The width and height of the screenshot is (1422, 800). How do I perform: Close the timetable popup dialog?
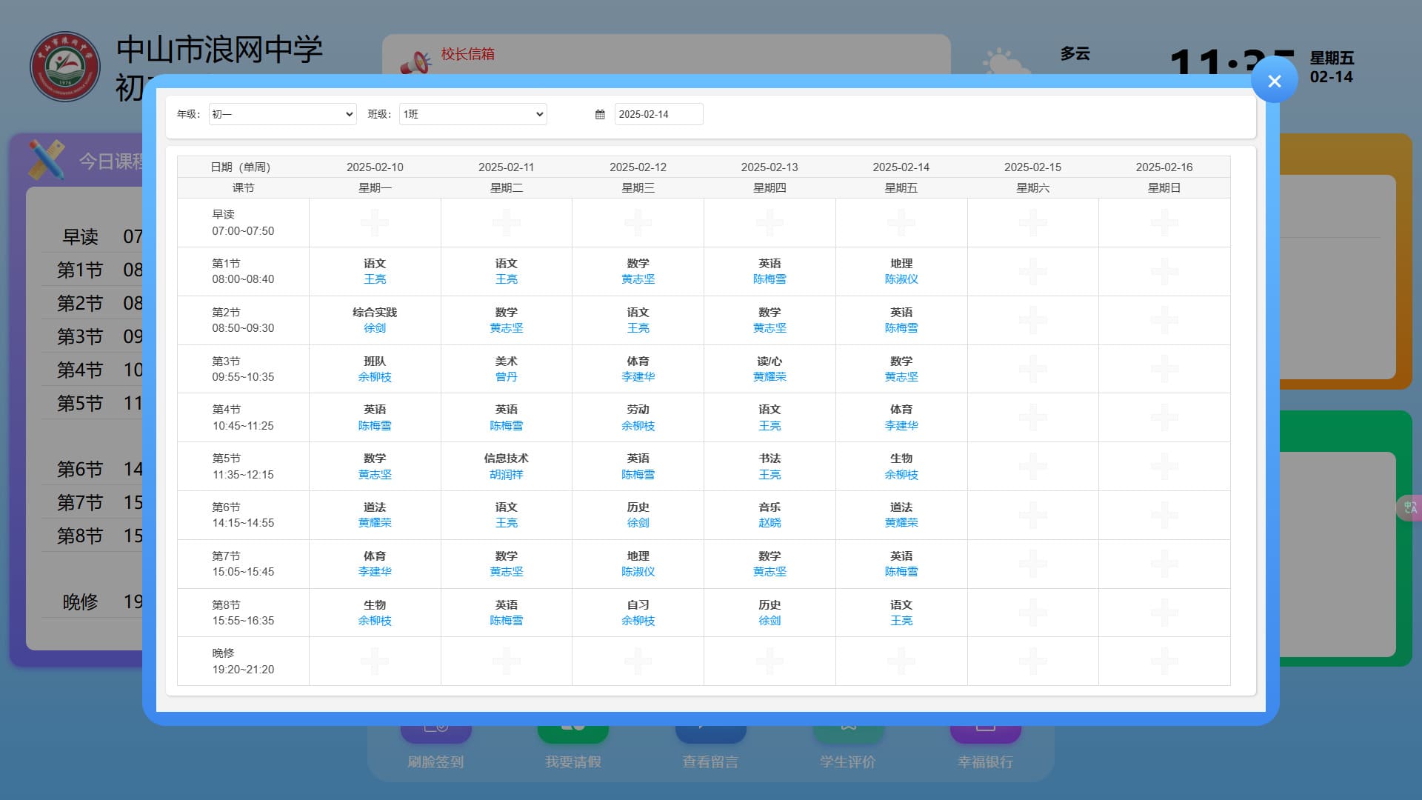coord(1274,81)
